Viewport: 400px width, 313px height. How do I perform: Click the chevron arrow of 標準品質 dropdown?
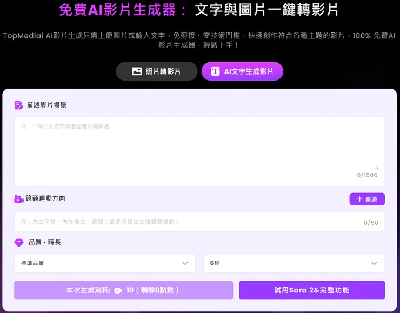tap(185, 263)
